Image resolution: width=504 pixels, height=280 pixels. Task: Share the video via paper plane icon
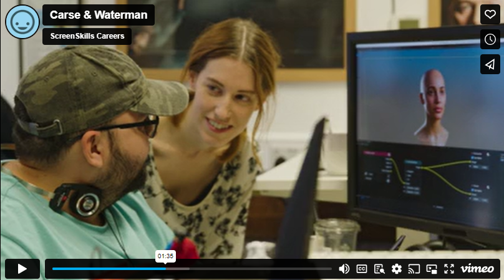click(490, 64)
